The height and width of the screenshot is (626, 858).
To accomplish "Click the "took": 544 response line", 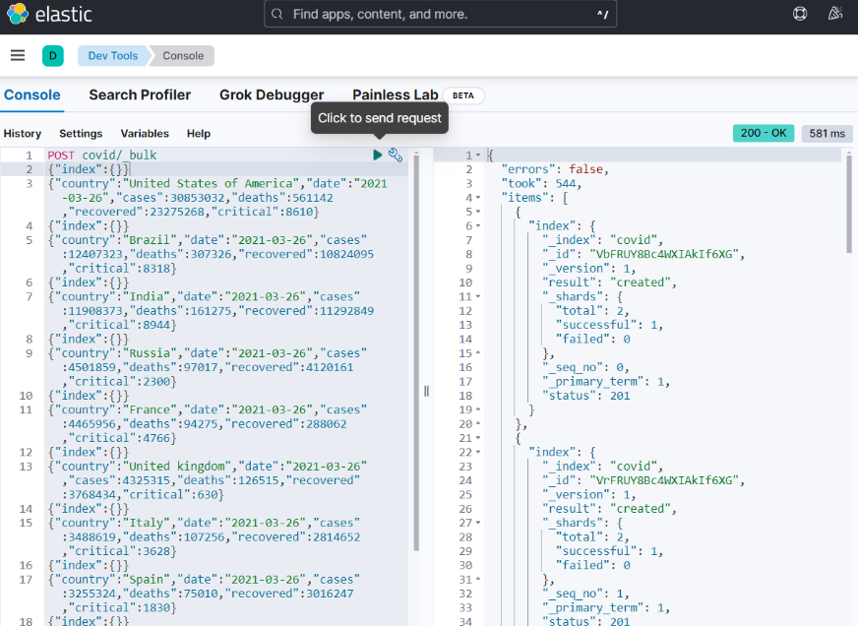I will coord(540,184).
